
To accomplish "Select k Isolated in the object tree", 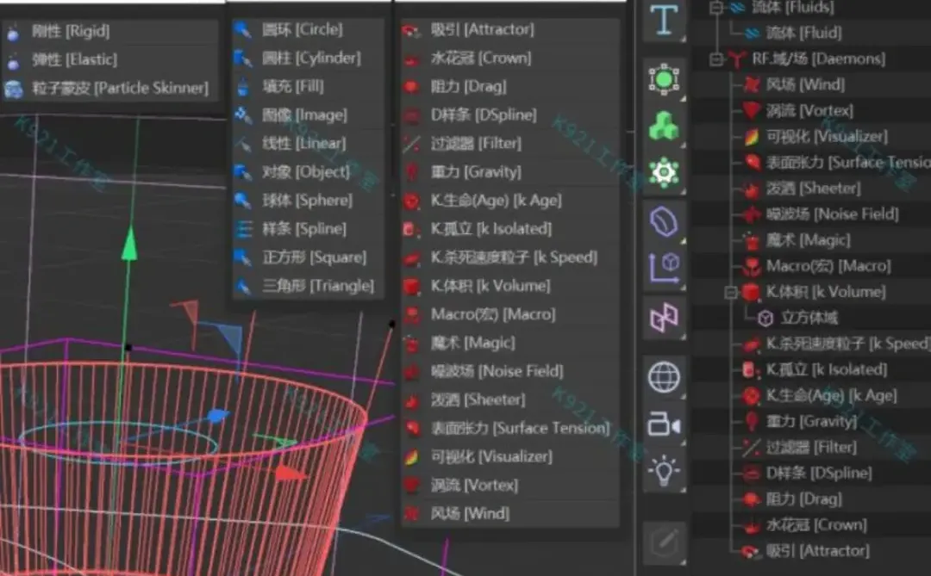I will 825,369.
